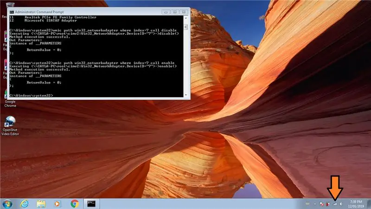Close the Administrator Command Prompt window

click(184, 12)
